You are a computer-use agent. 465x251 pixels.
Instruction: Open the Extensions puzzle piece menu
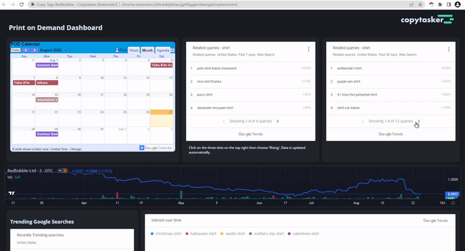tap(440, 5)
